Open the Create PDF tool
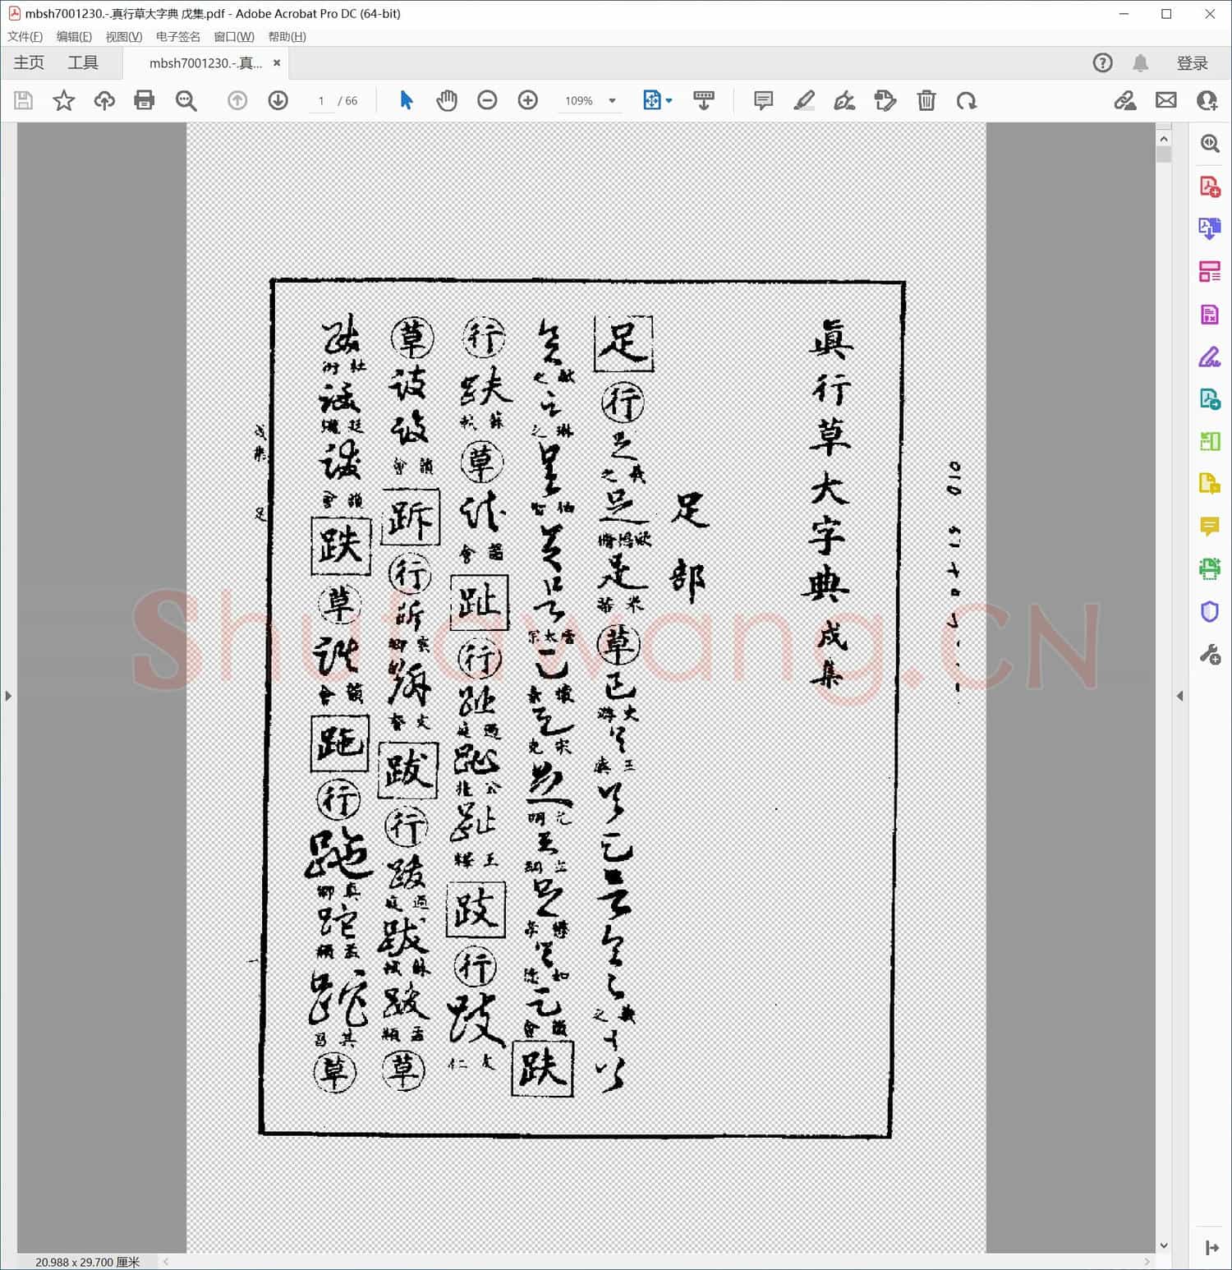The width and height of the screenshot is (1232, 1270). point(1209,186)
